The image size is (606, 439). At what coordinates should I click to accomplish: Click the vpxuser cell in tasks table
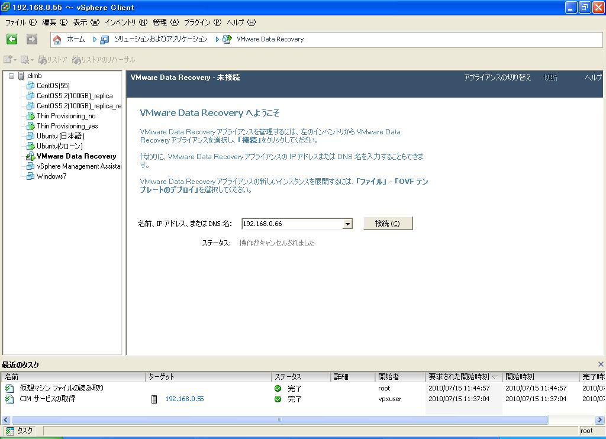389,399
